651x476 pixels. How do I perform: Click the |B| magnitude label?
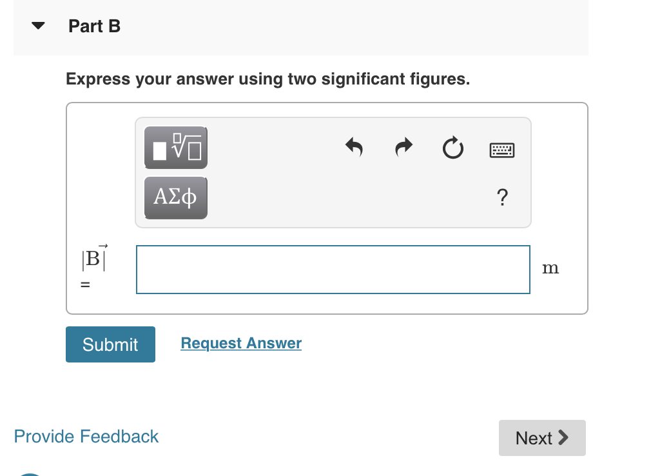pos(92,259)
